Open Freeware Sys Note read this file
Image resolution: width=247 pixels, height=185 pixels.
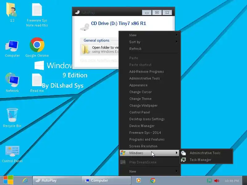coord(37,15)
